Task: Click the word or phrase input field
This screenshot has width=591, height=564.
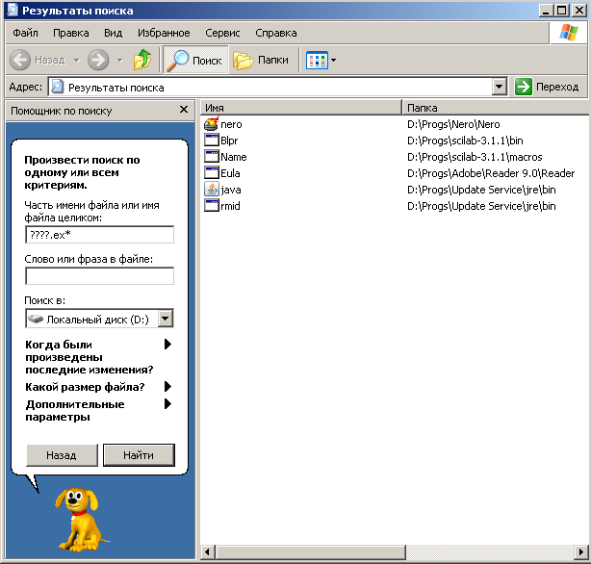Action: coord(100,276)
